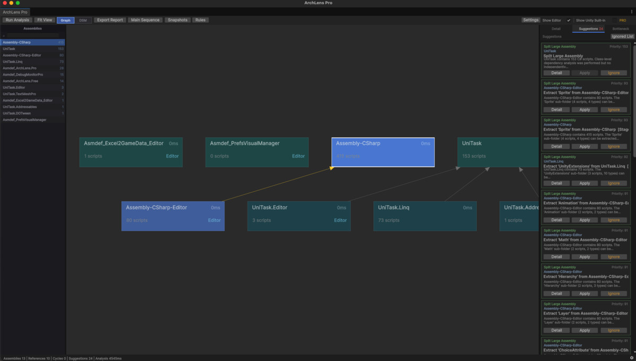Select UniTask.TextMeshPro in the Assemblies list
636x361 pixels.
pos(33,94)
